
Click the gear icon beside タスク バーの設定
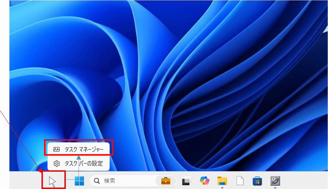pyautogui.click(x=57, y=164)
